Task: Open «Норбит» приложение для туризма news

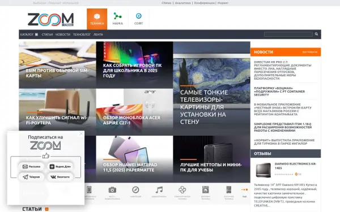Action: tap(284, 142)
